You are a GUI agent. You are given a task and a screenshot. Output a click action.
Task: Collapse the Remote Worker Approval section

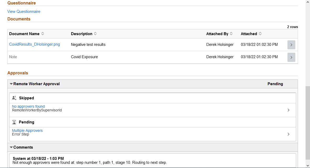pyautogui.click(x=11, y=84)
